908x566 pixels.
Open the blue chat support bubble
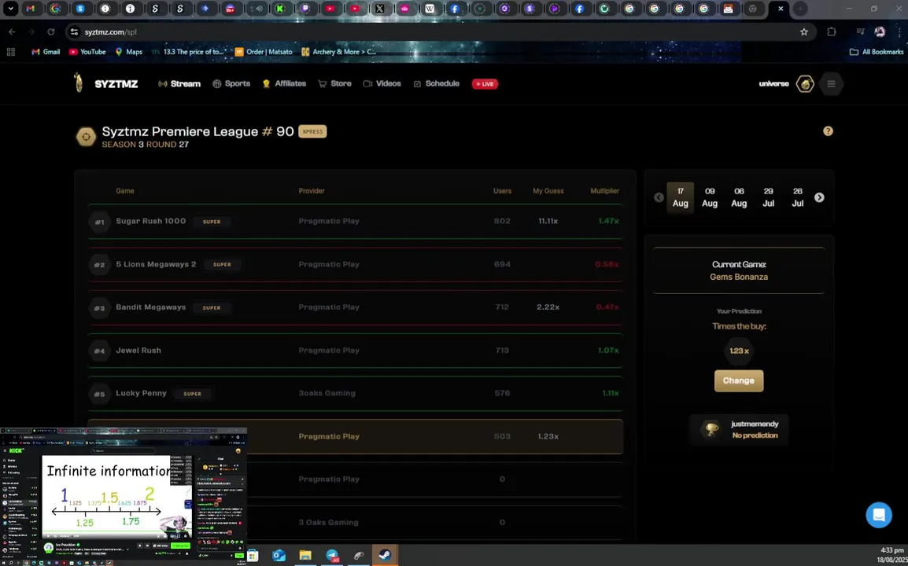tap(878, 514)
